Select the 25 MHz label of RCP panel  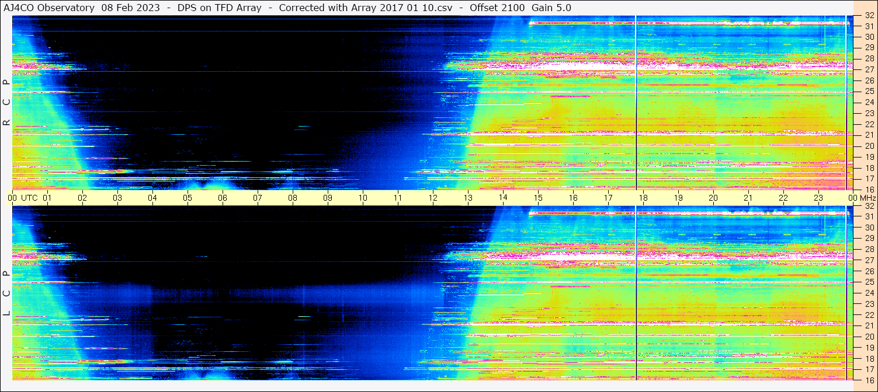coord(869,91)
